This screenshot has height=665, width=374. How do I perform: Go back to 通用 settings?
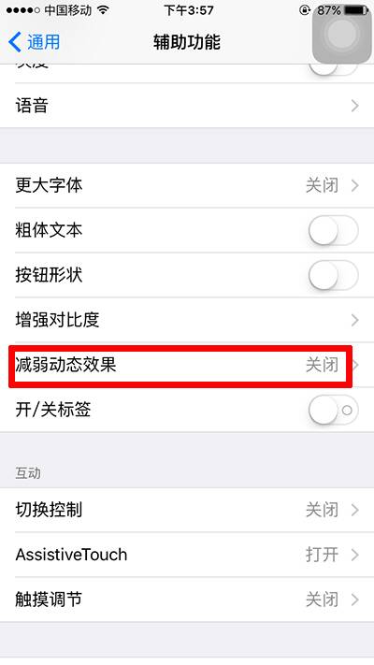coord(34,42)
